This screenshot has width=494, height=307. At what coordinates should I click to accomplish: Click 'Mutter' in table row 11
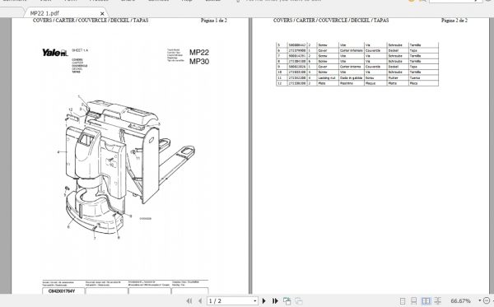click(x=393, y=77)
